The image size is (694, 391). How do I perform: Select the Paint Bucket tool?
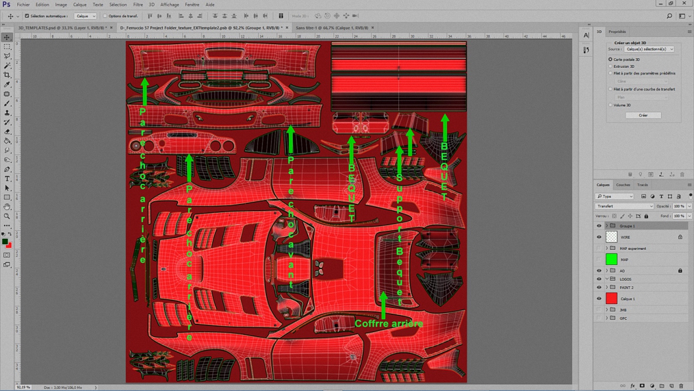click(7, 141)
